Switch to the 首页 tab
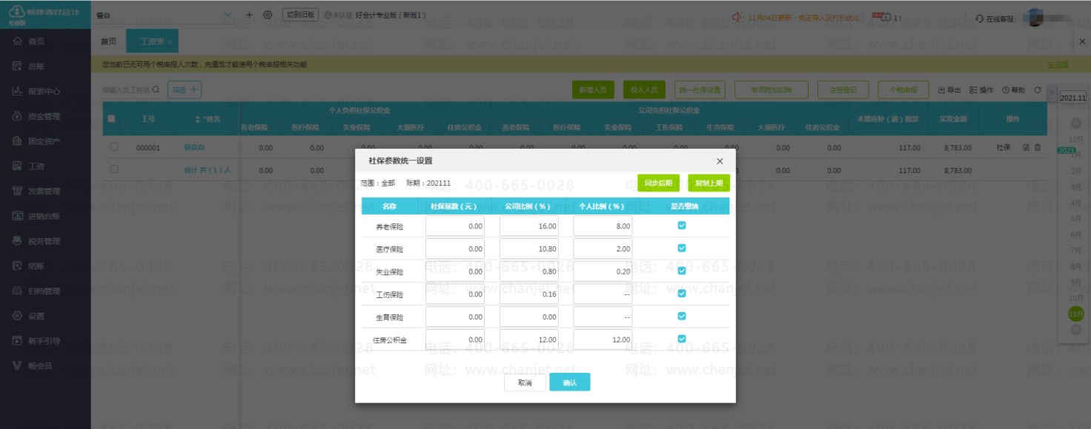The width and height of the screenshot is (1091, 429). [x=108, y=41]
